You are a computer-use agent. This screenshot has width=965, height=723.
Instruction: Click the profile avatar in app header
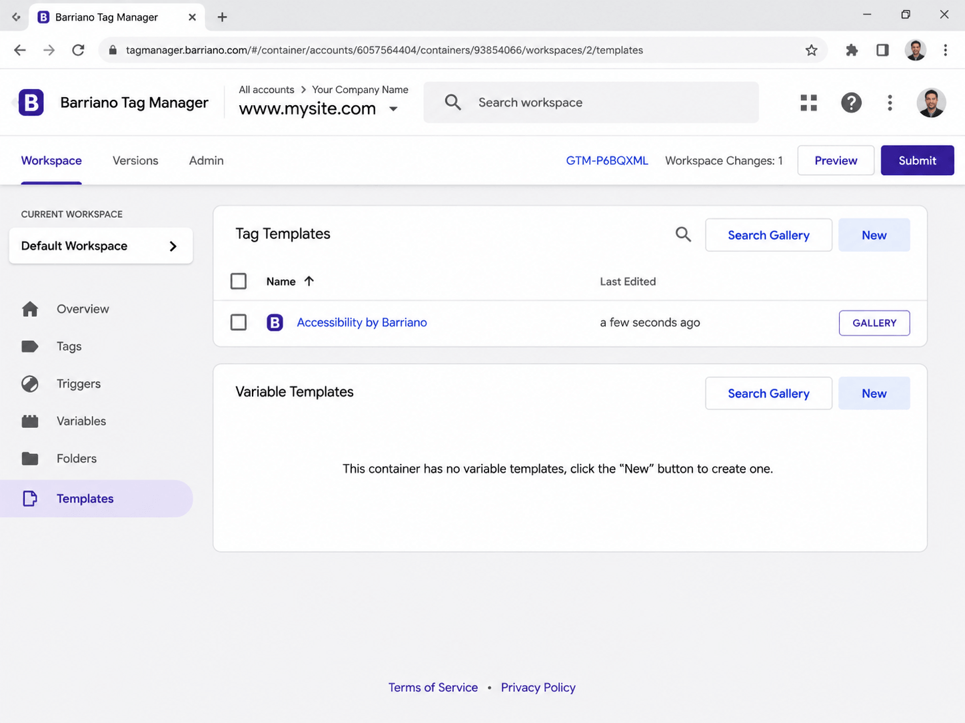[x=931, y=103]
